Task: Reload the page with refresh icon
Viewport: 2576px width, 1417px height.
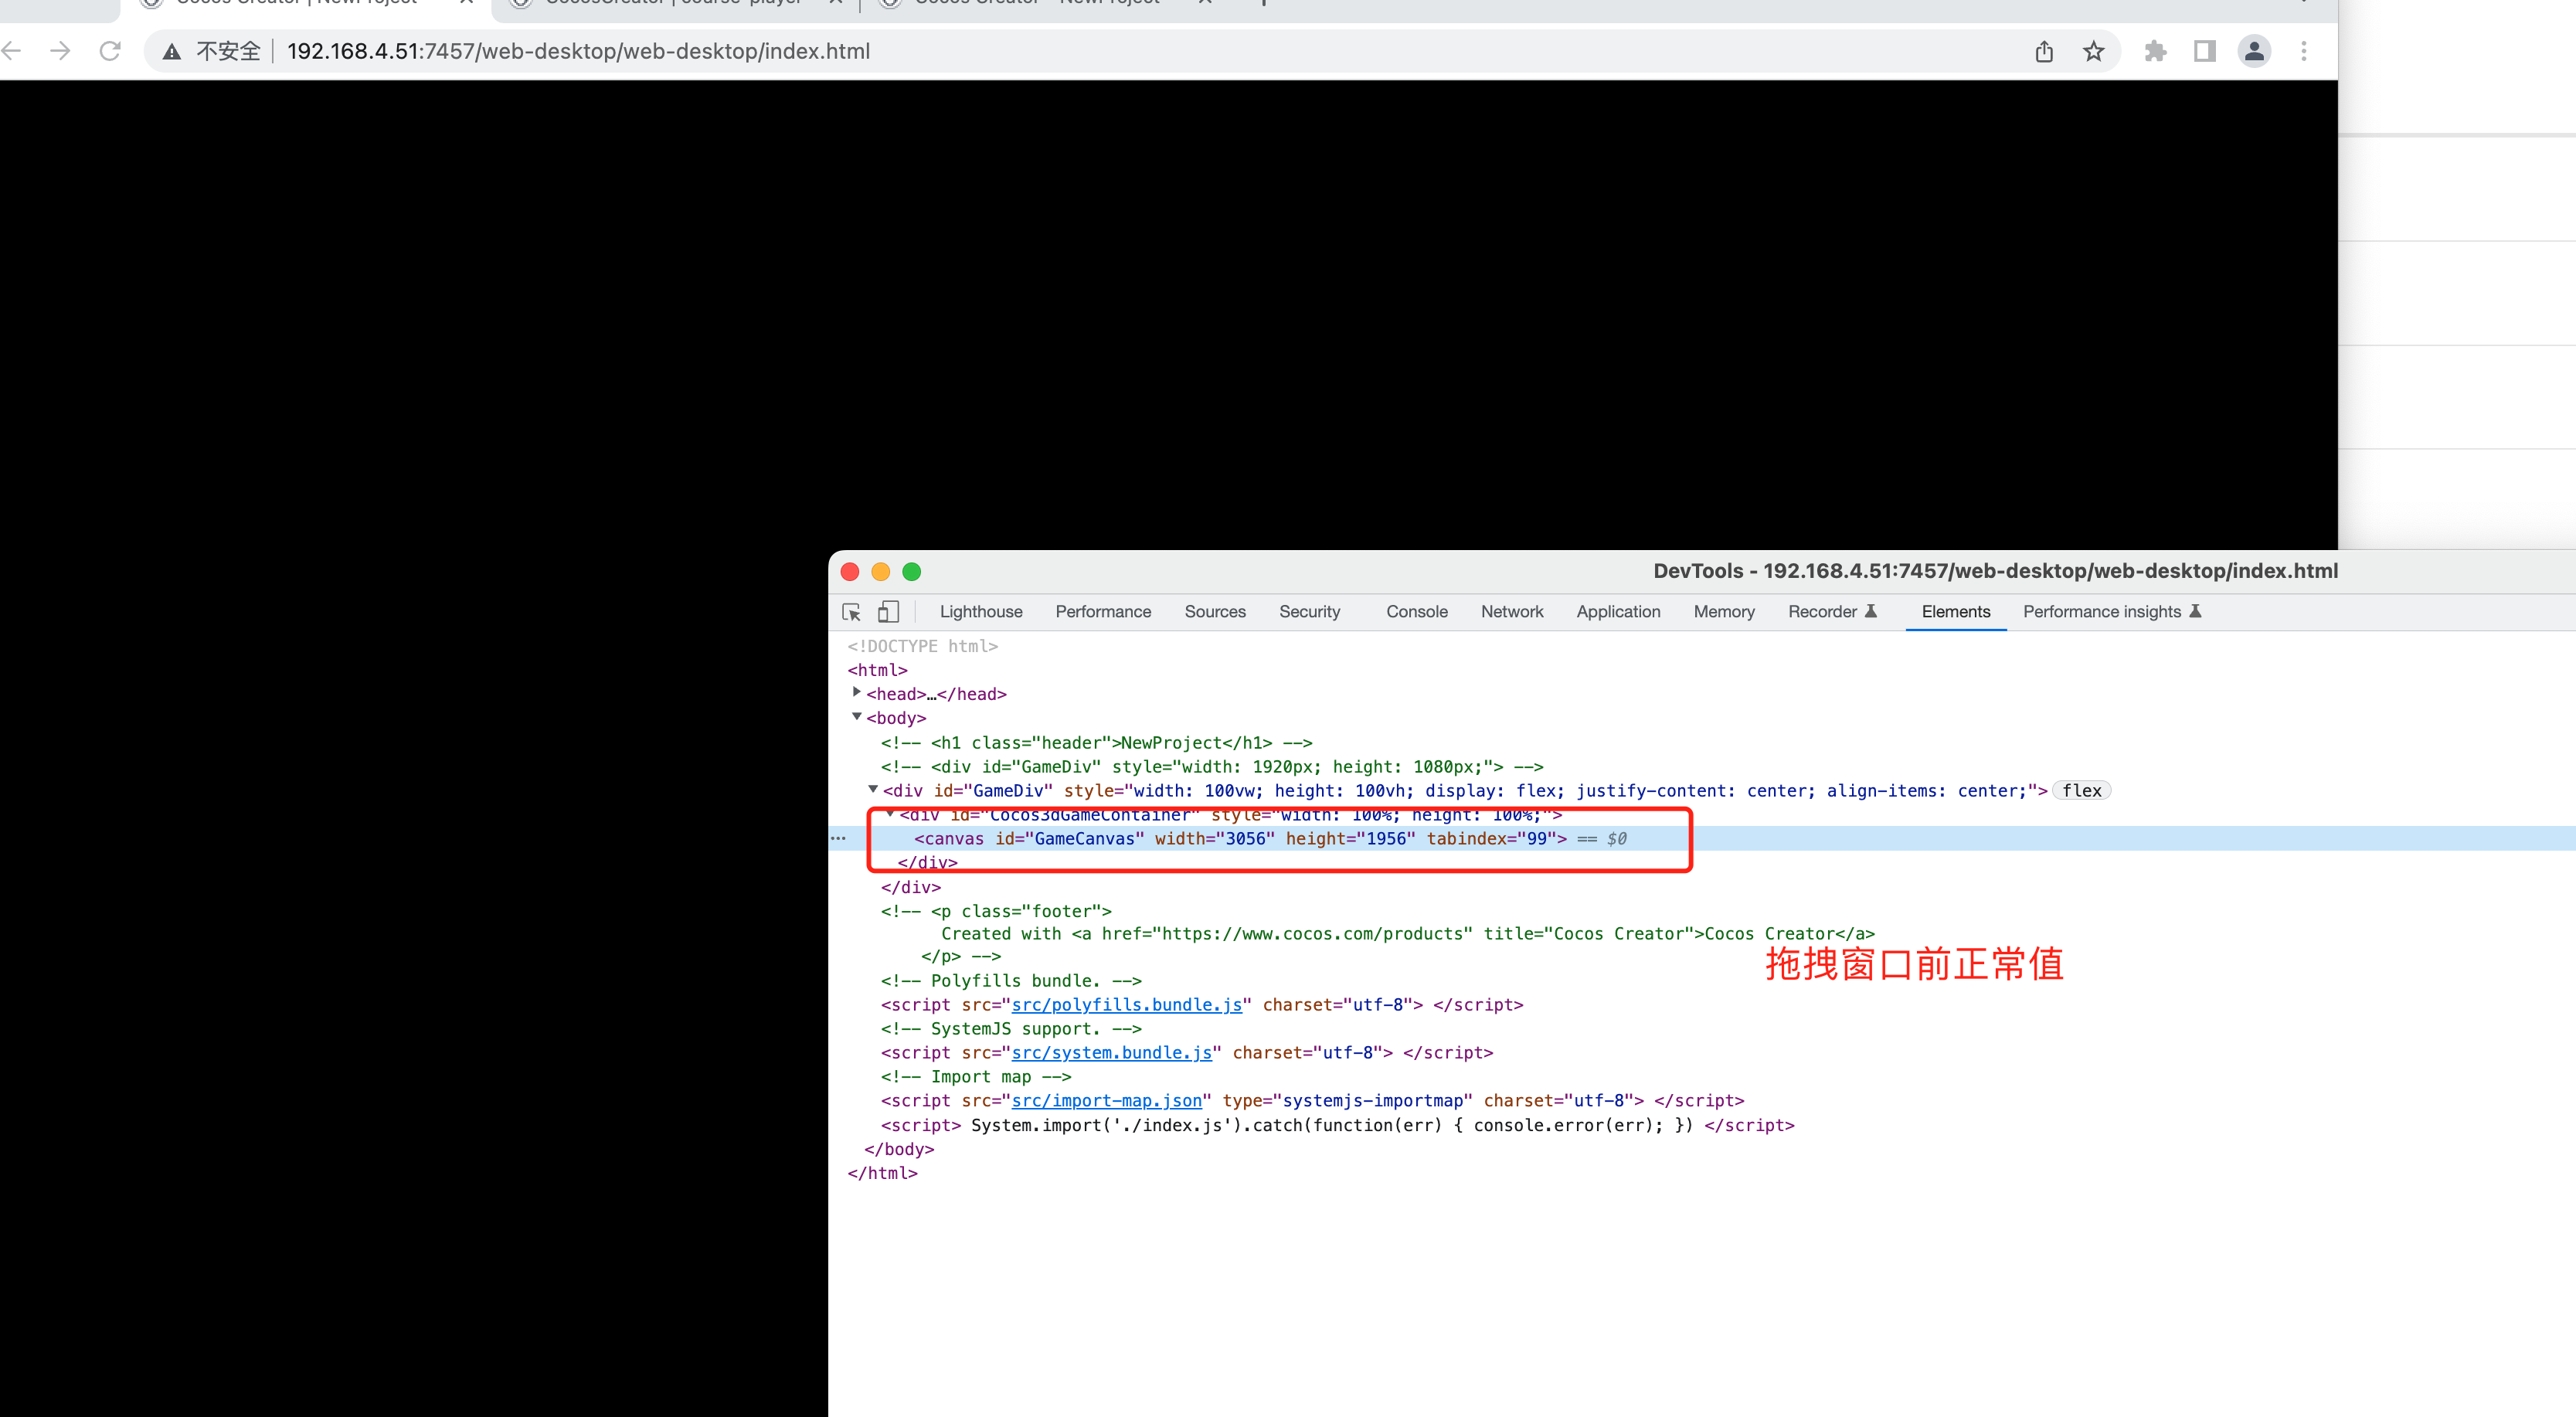Action: pyautogui.click(x=110, y=51)
